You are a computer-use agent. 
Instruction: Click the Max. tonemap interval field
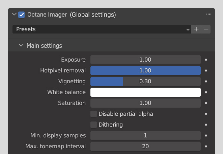click(x=145, y=147)
